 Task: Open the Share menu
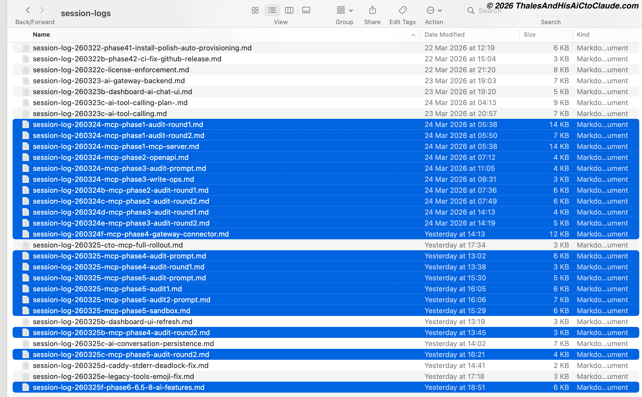[x=372, y=10]
